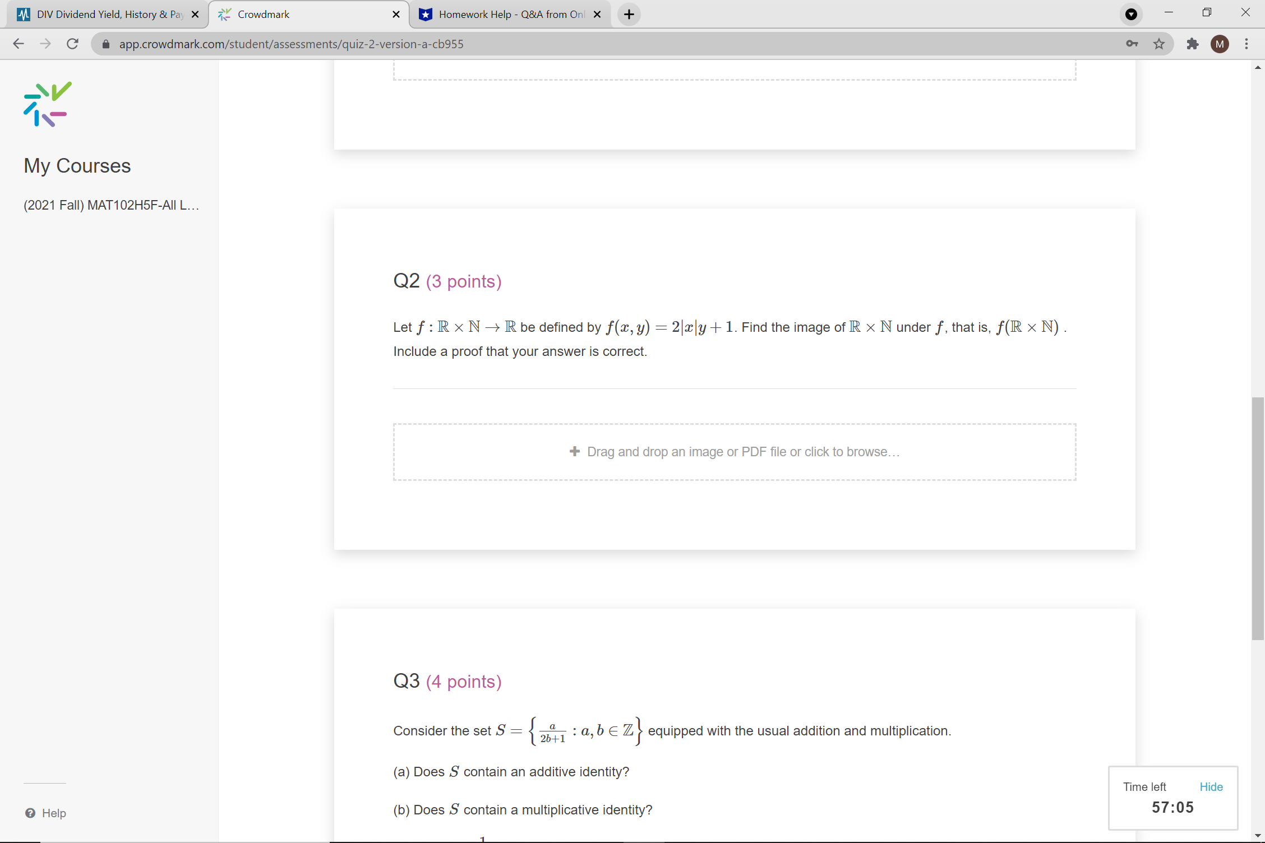
Task: Bookmark this page with the star icon
Action: tap(1158, 44)
